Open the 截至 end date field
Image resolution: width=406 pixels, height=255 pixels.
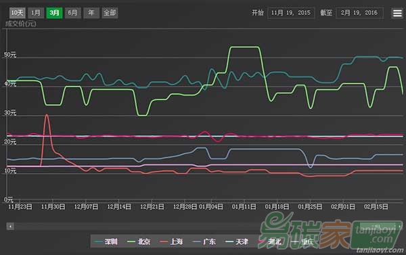[x=359, y=13]
